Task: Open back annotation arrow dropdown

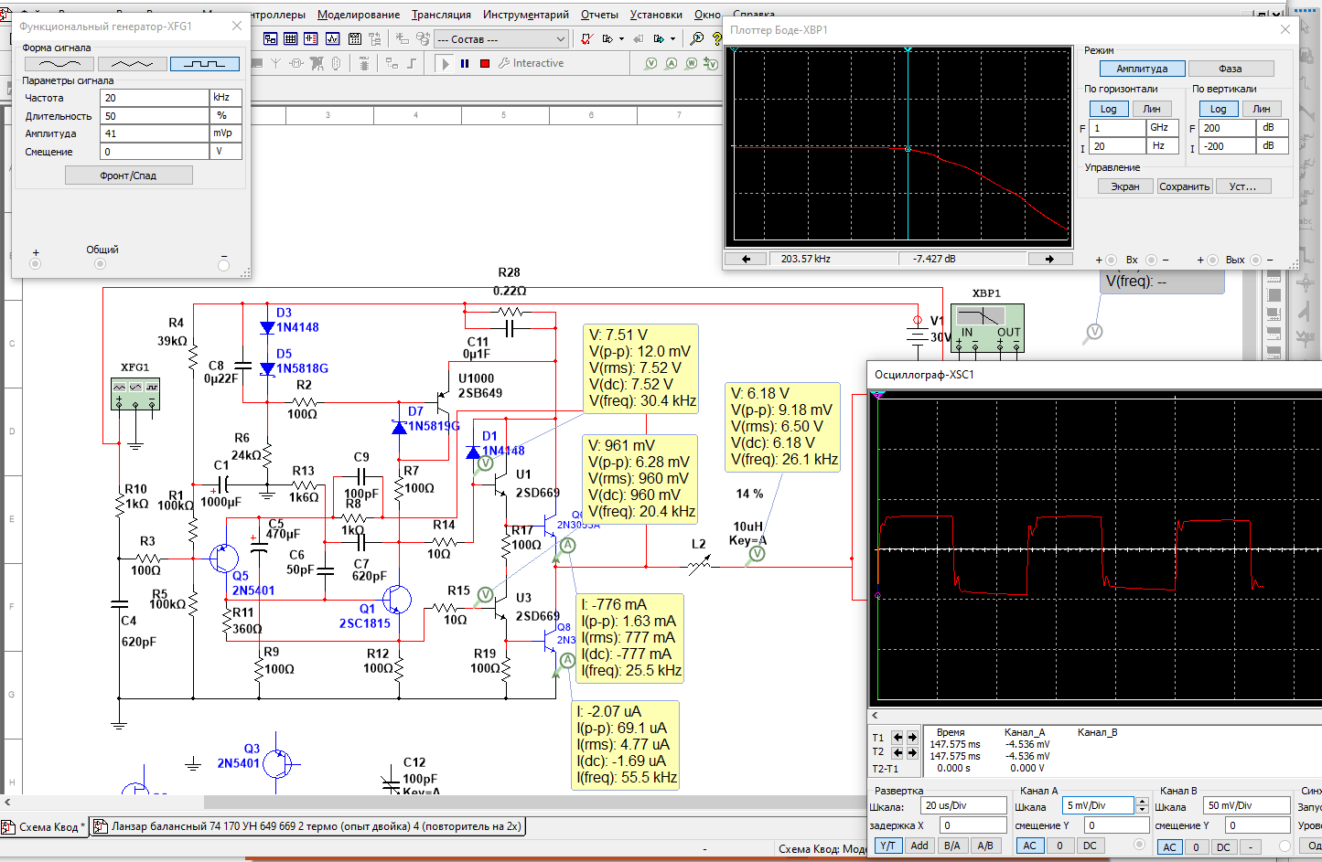Action: (621, 38)
